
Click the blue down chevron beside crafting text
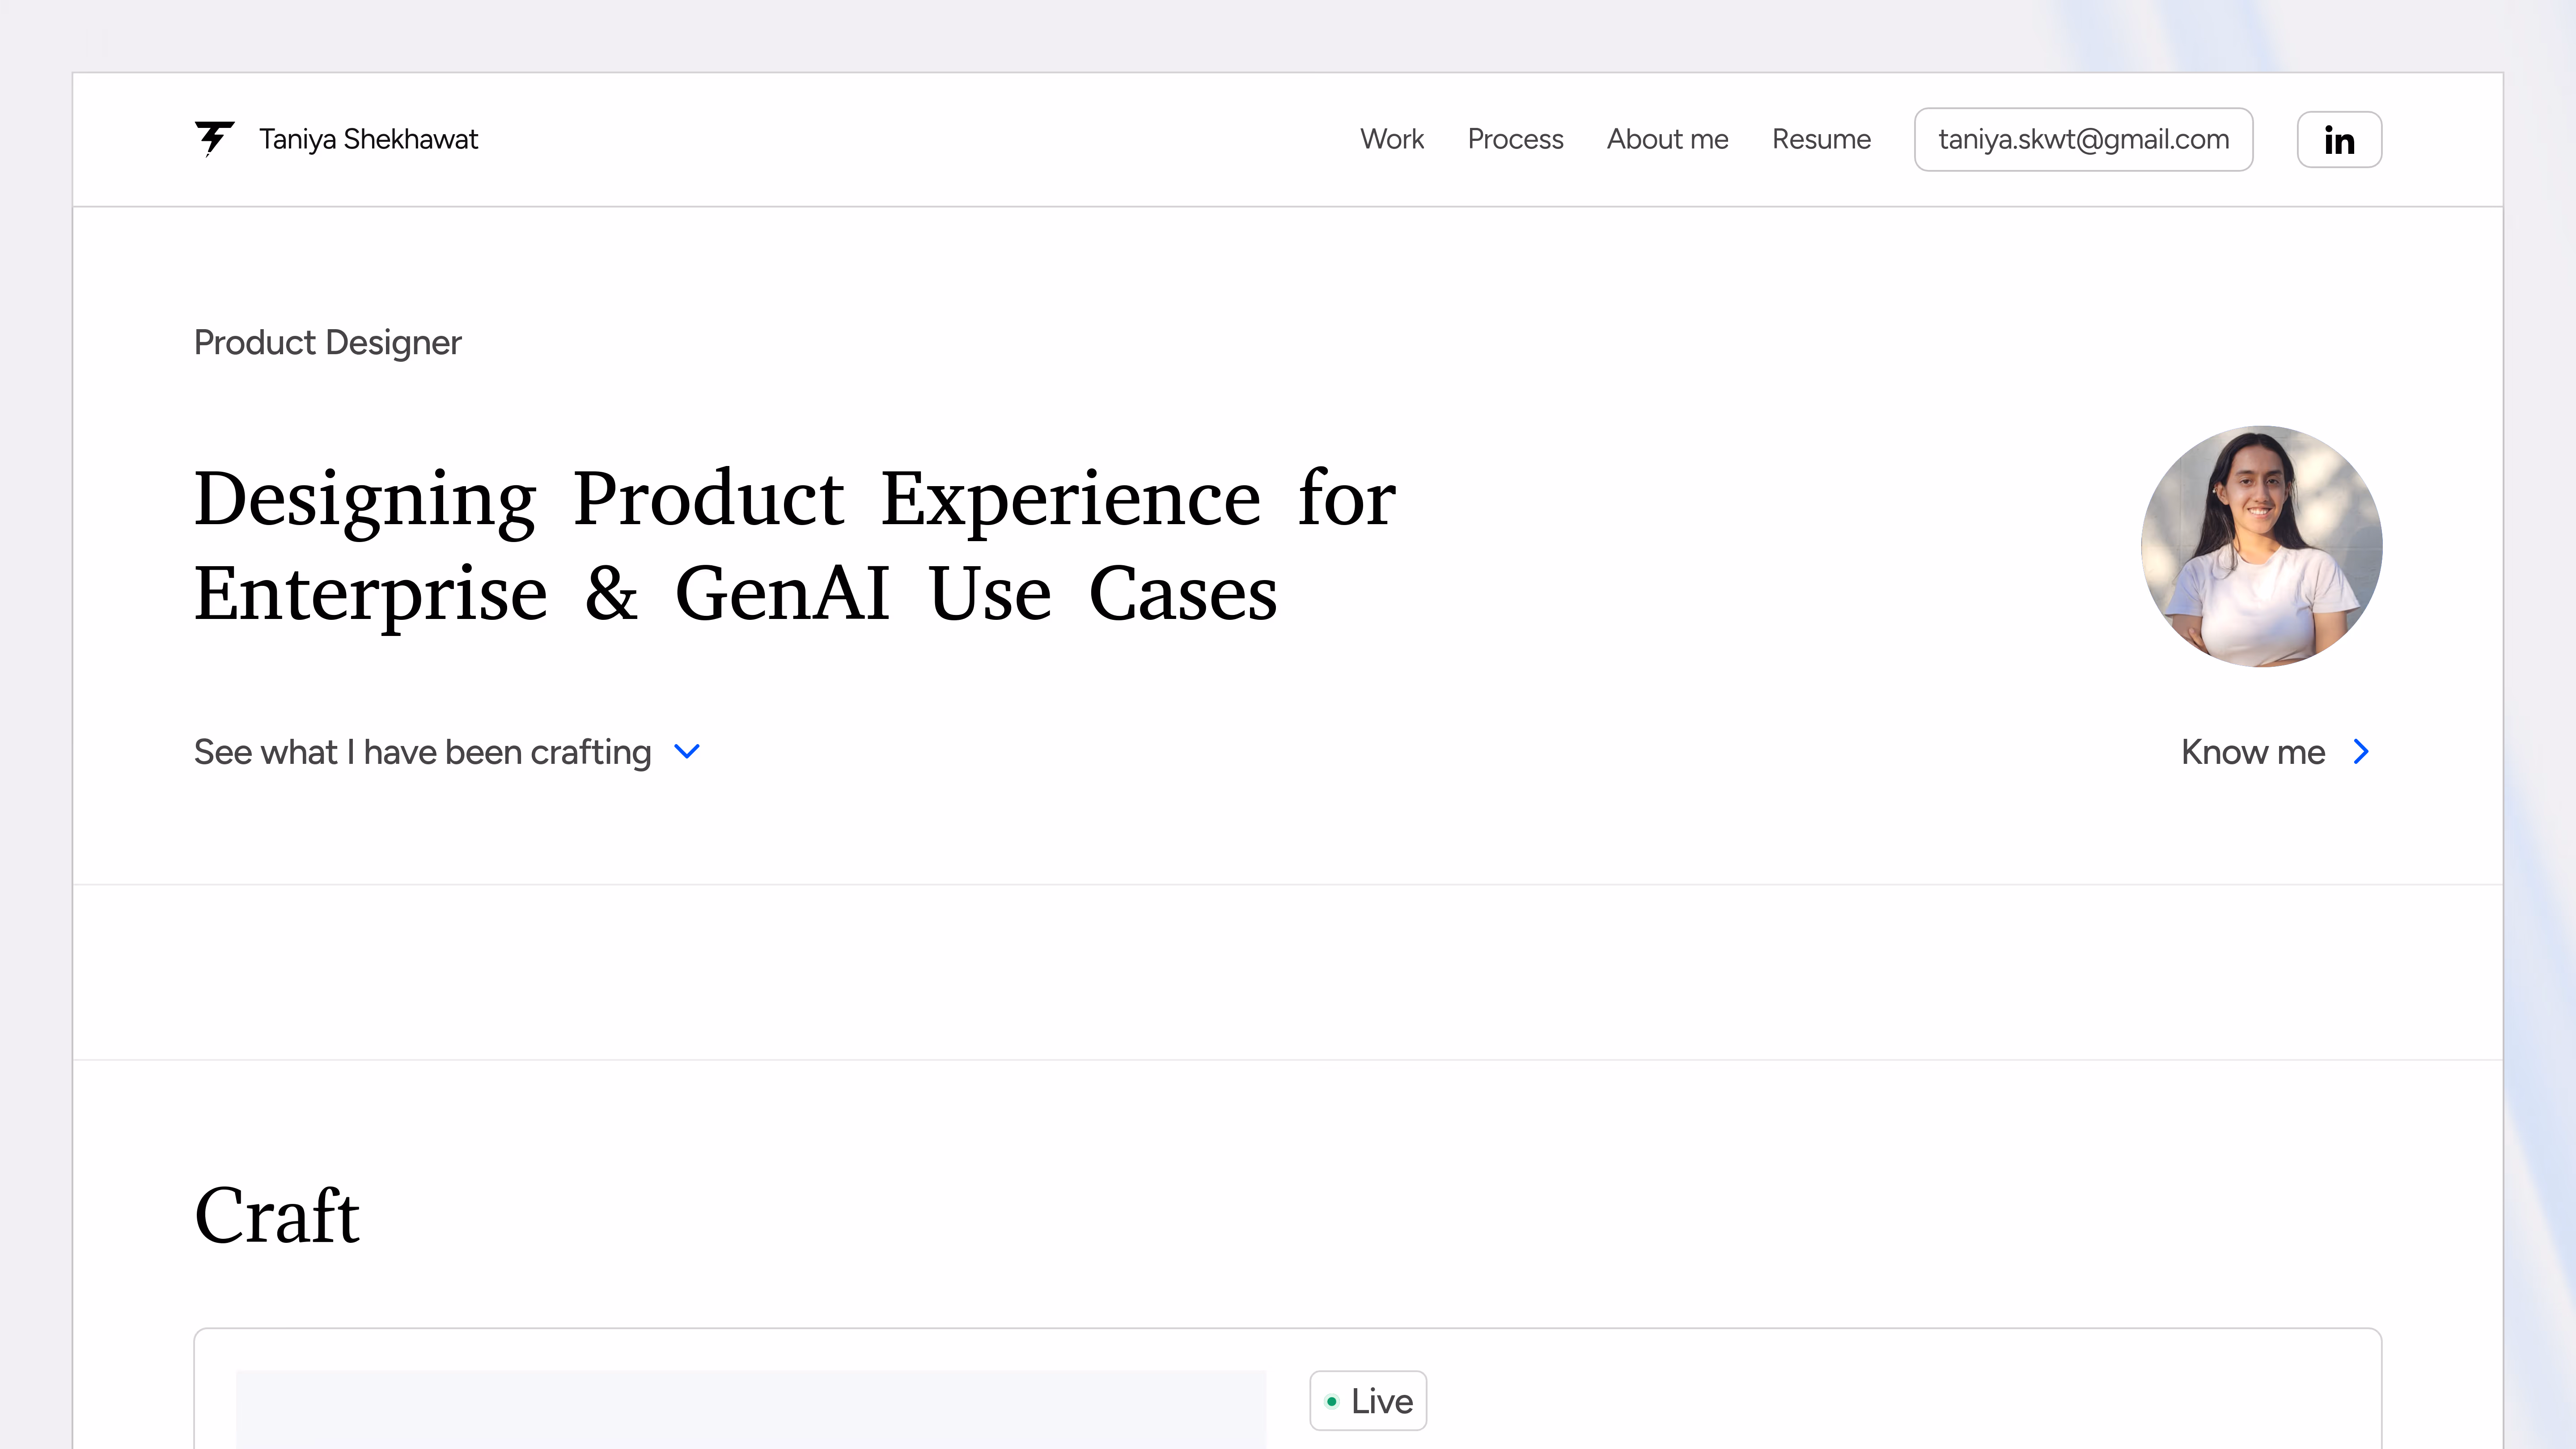click(687, 751)
